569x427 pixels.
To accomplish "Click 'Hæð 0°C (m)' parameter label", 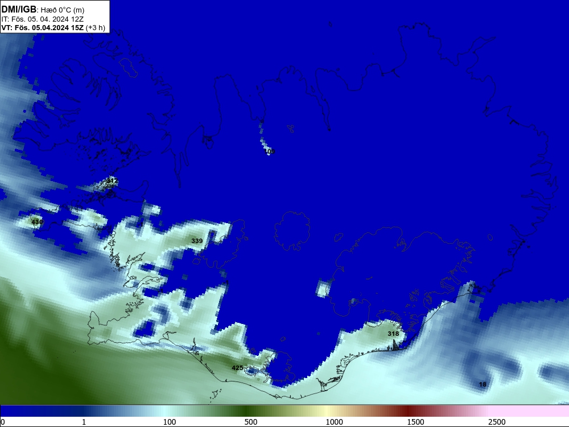I will [63, 10].
